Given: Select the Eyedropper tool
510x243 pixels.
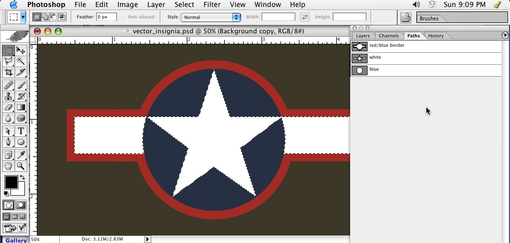Looking at the screenshot, I should point(21,155).
